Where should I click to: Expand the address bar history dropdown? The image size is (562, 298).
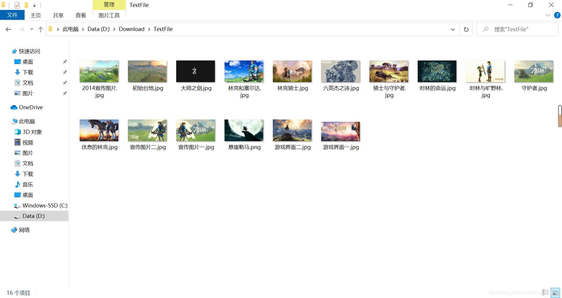(453, 29)
